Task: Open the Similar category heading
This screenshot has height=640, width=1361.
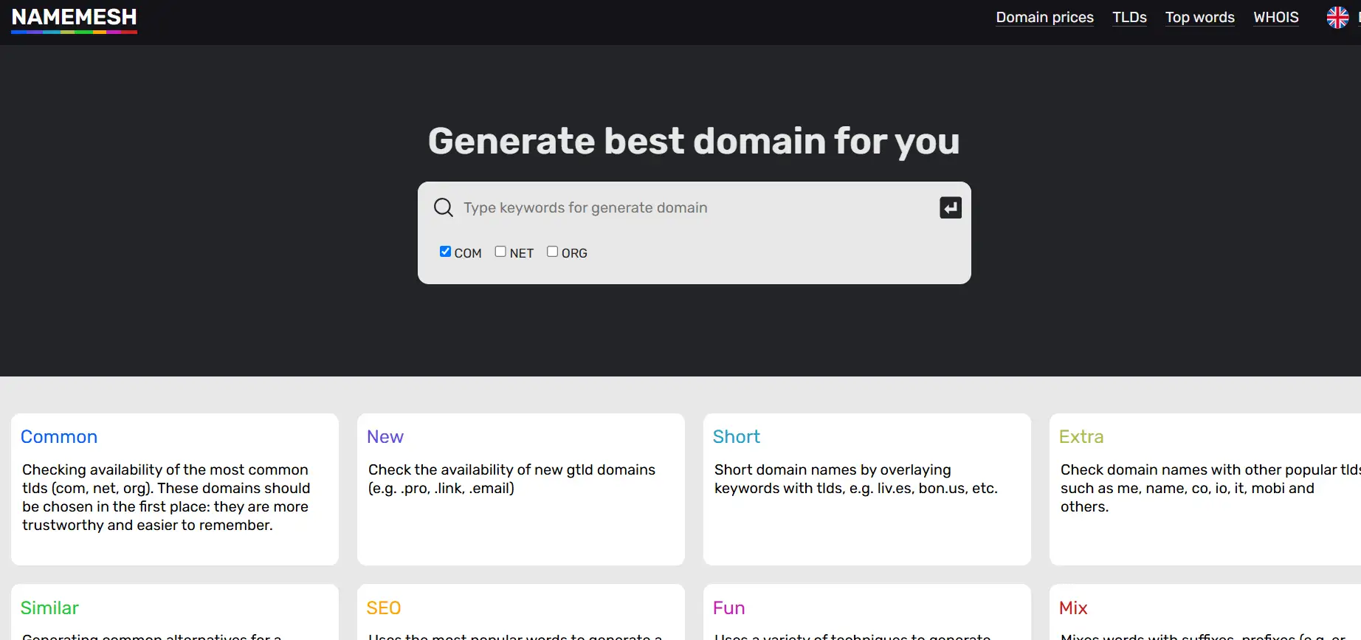Action: click(49, 608)
